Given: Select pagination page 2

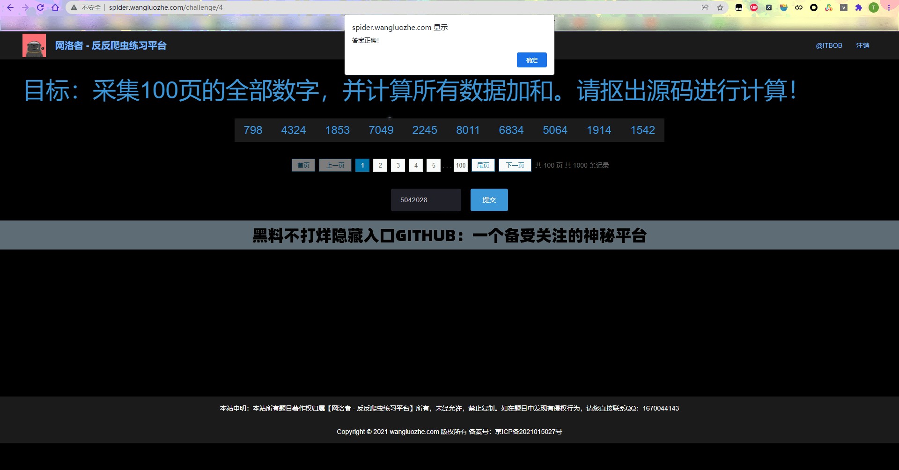Looking at the screenshot, I should point(380,165).
